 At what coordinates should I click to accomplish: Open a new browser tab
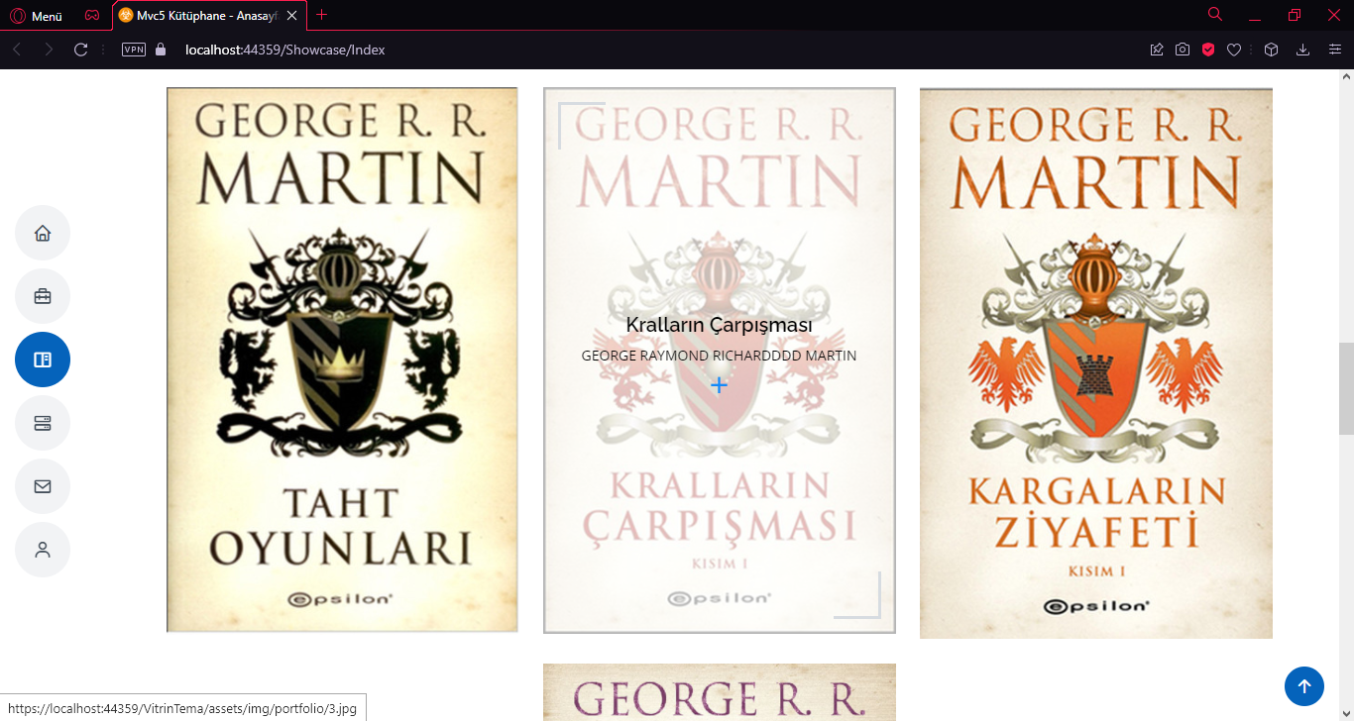click(321, 15)
